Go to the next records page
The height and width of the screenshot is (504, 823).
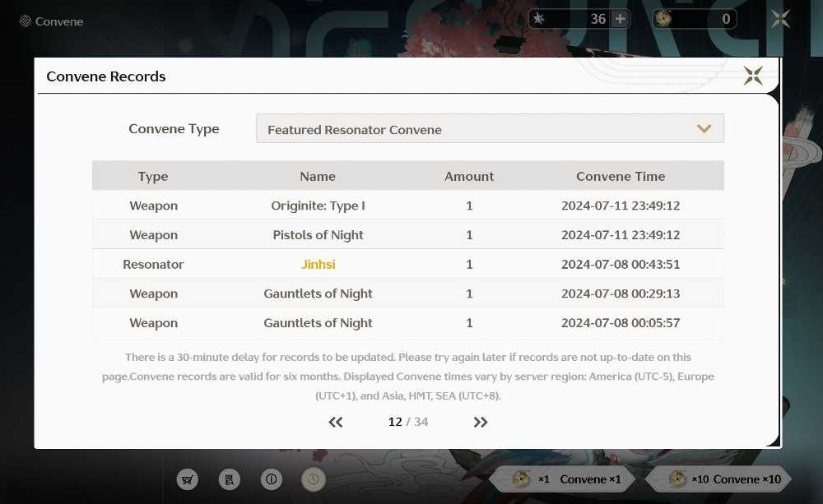[x=481, y=422]
